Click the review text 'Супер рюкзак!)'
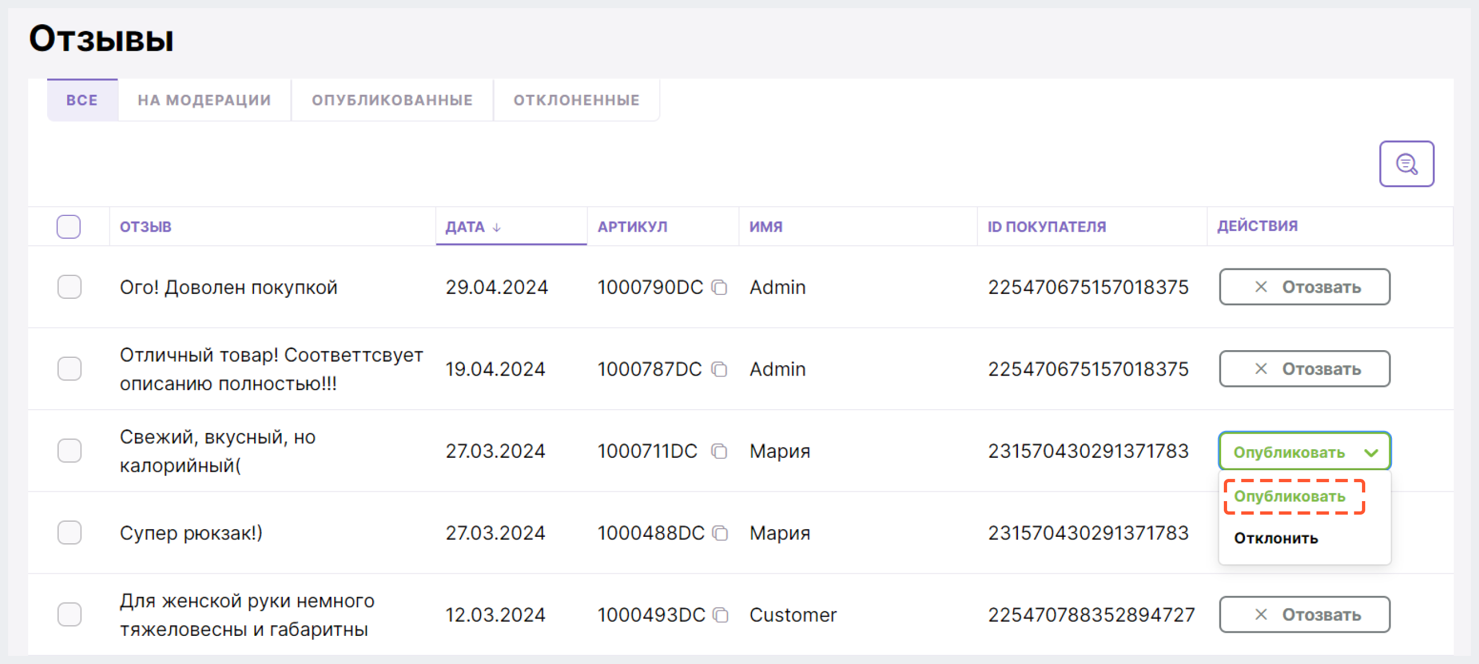Screen dimensions: 1479x664 click(191, 533)
